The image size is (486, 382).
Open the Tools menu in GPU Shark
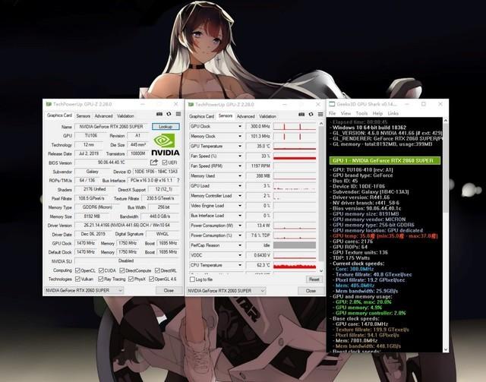click(361, 113)
